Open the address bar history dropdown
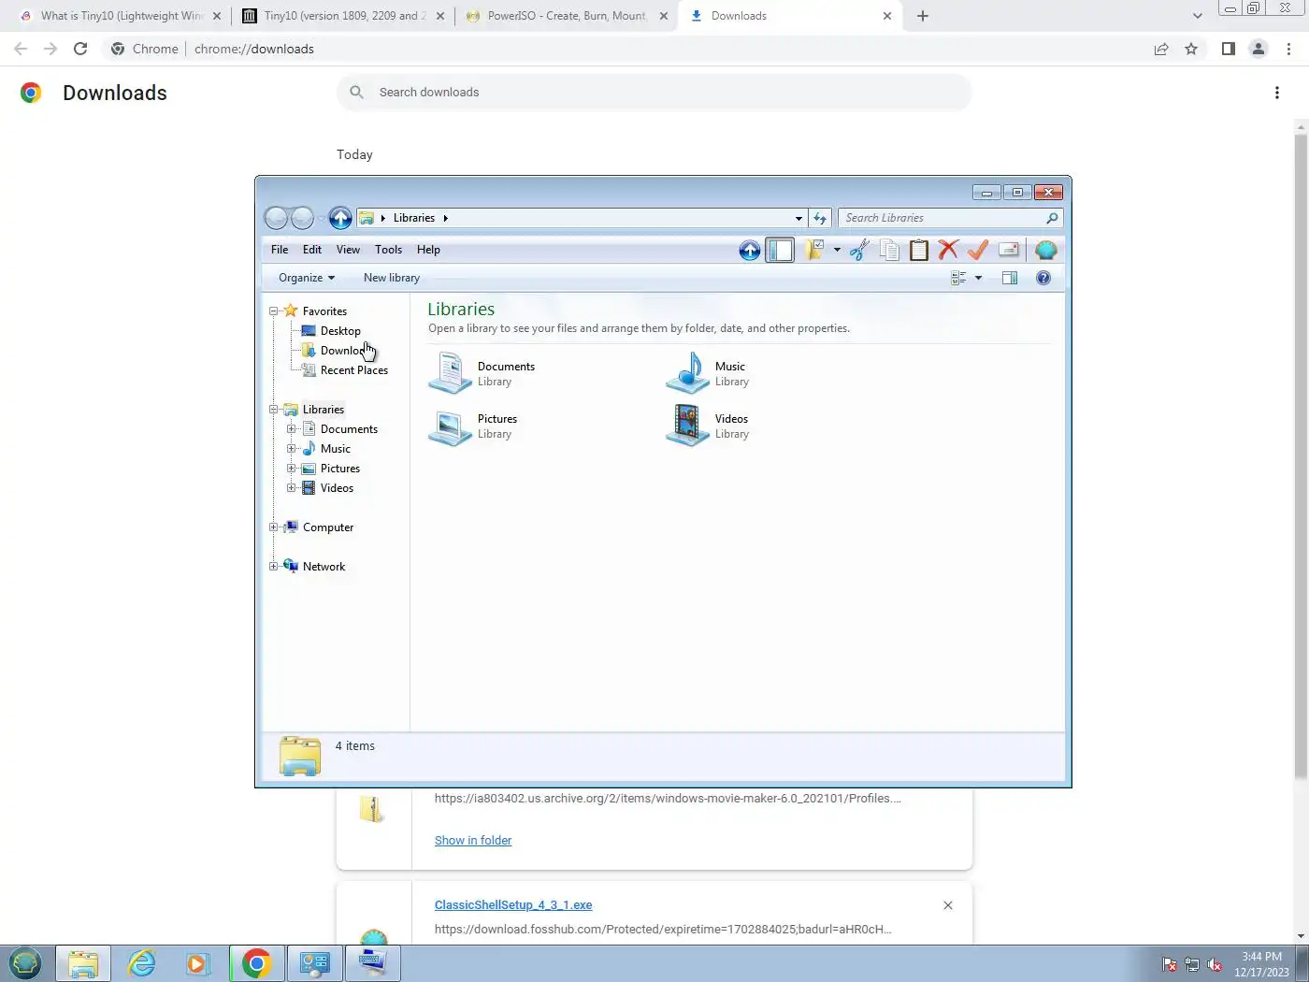Image resolution: width=1309 pixels, height=982 pixels. coord(798,218)
